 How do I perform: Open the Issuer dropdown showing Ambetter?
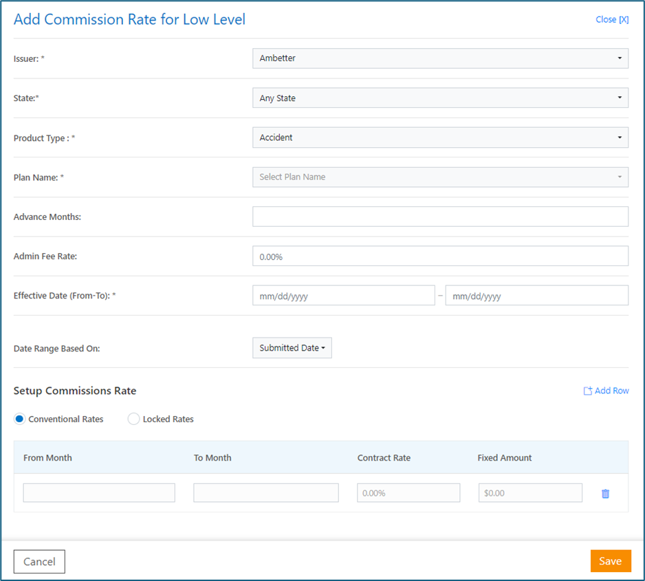pyautogui.click(x=440, y=58)
